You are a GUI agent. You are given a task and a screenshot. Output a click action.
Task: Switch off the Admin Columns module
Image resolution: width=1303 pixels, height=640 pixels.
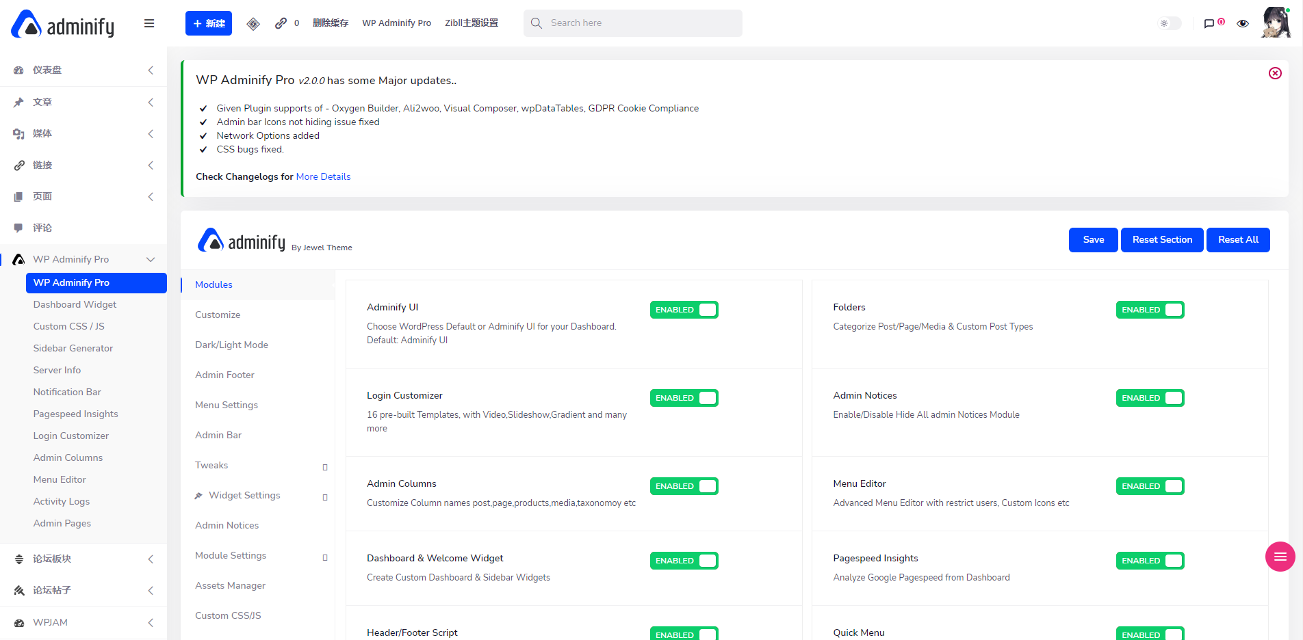tap(684, 486)
